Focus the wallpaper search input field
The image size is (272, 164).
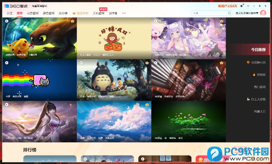click(209, 13)
